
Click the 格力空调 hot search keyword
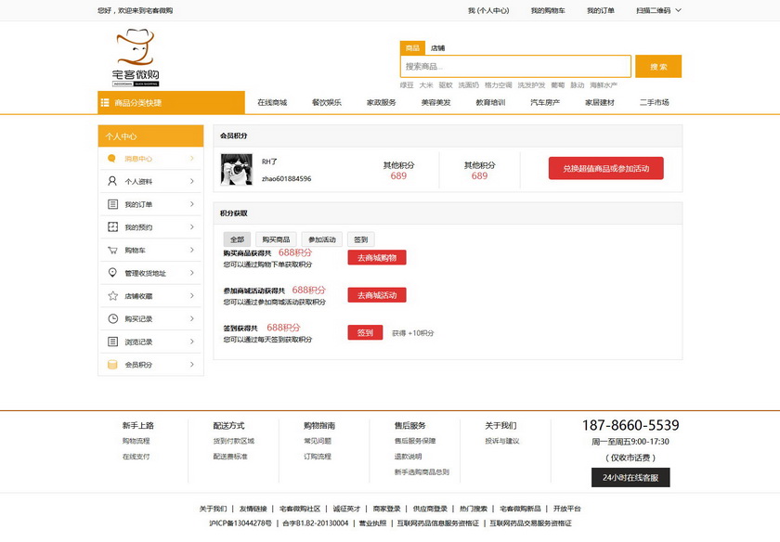click(499, 85)
